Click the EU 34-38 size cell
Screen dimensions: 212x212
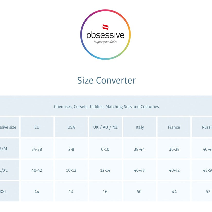(37, 149)
